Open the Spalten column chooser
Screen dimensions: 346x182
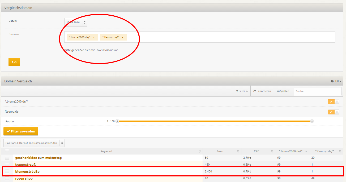pyautogui.click(x=283, y=91)
